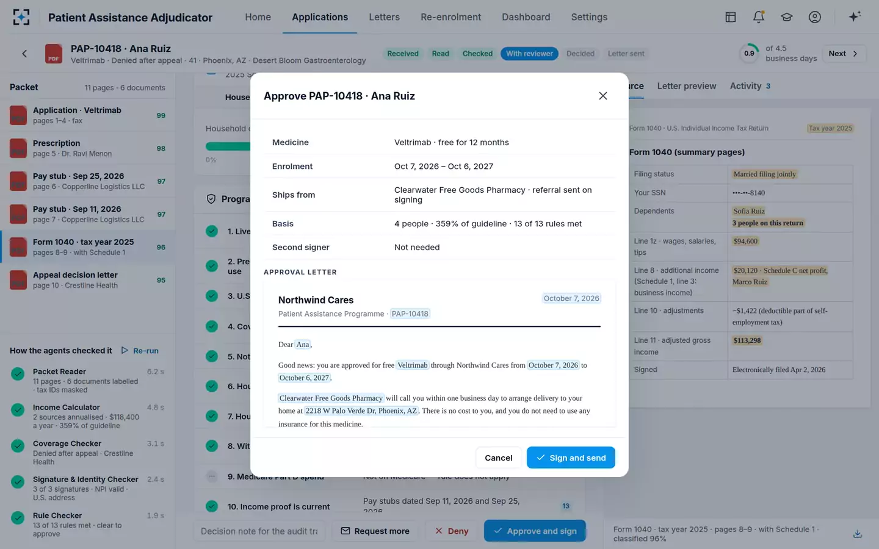Viewport: 879px width, 549px height.
Task: Go back using the left chevron arrow
Action: pyautogui.click(x=24, y=54)
